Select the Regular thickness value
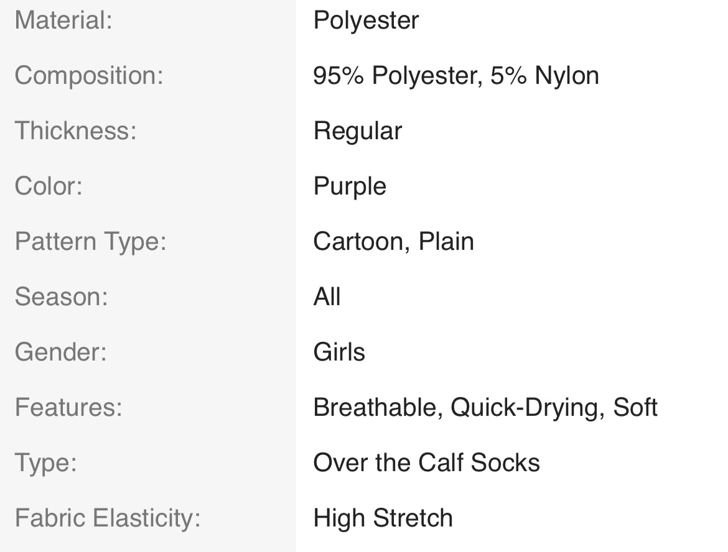The width and height of the screenshot is (728, 552). 357,131
